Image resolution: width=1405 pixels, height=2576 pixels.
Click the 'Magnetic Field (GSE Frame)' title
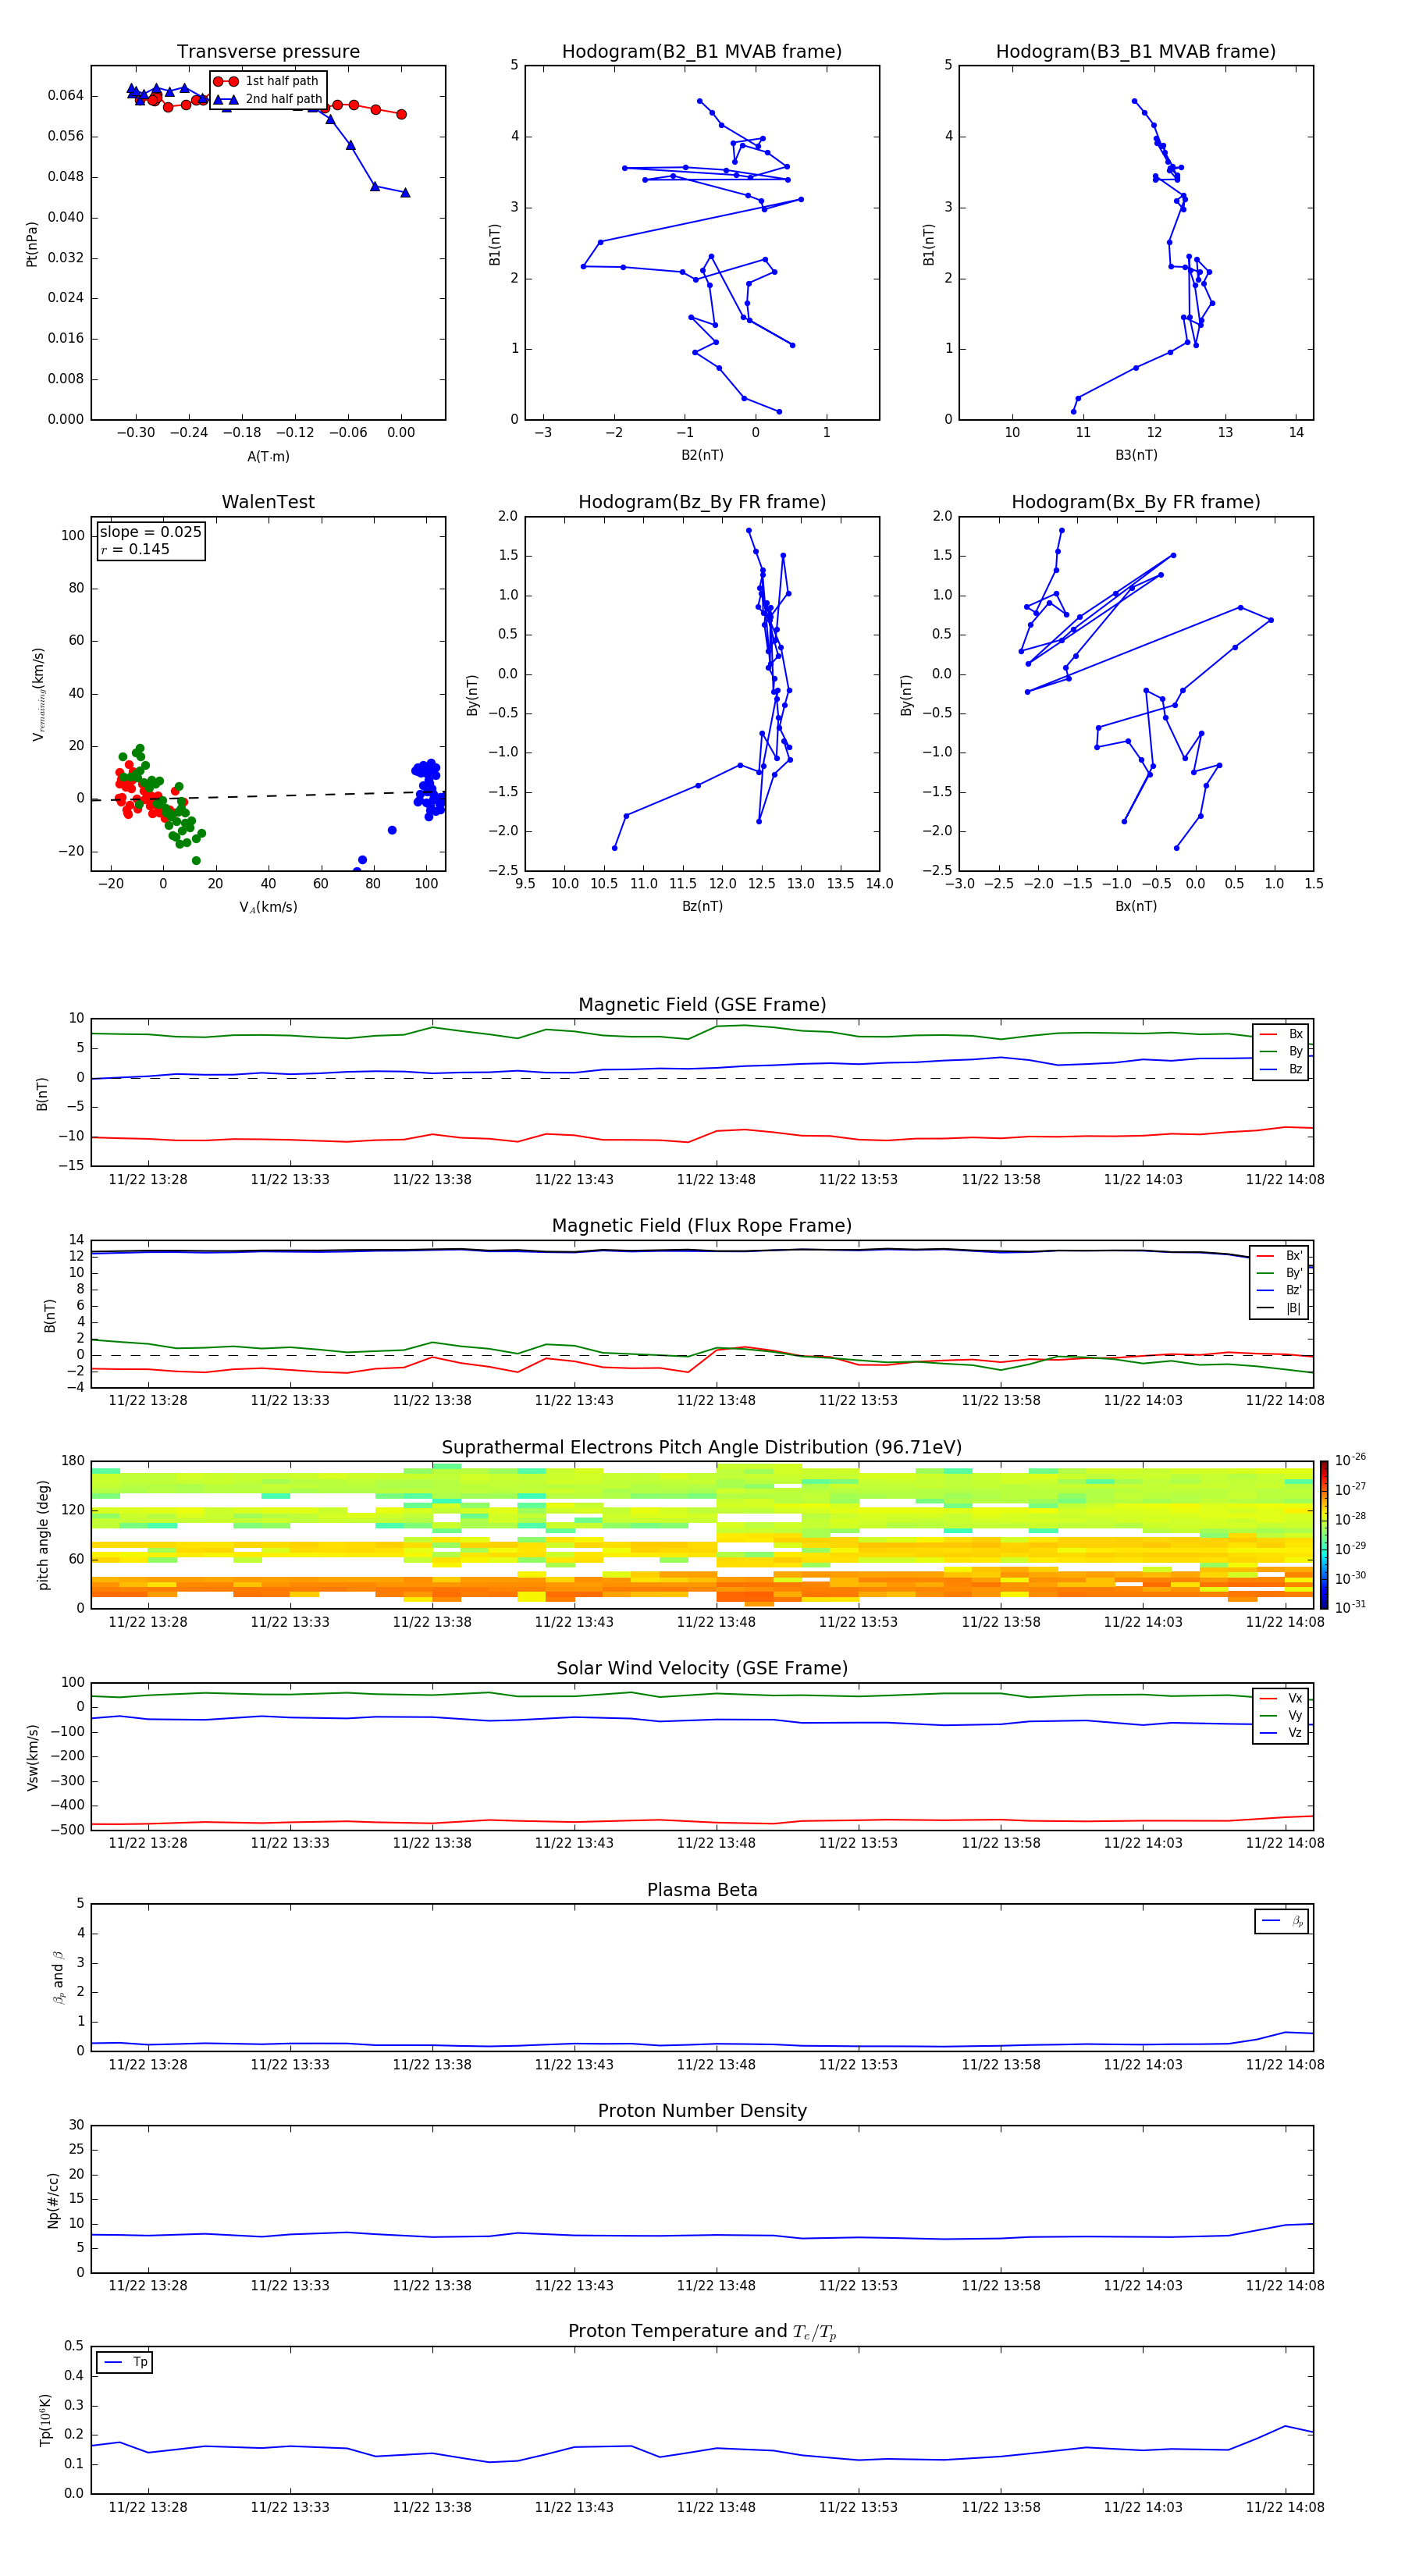pos(702,1005)
